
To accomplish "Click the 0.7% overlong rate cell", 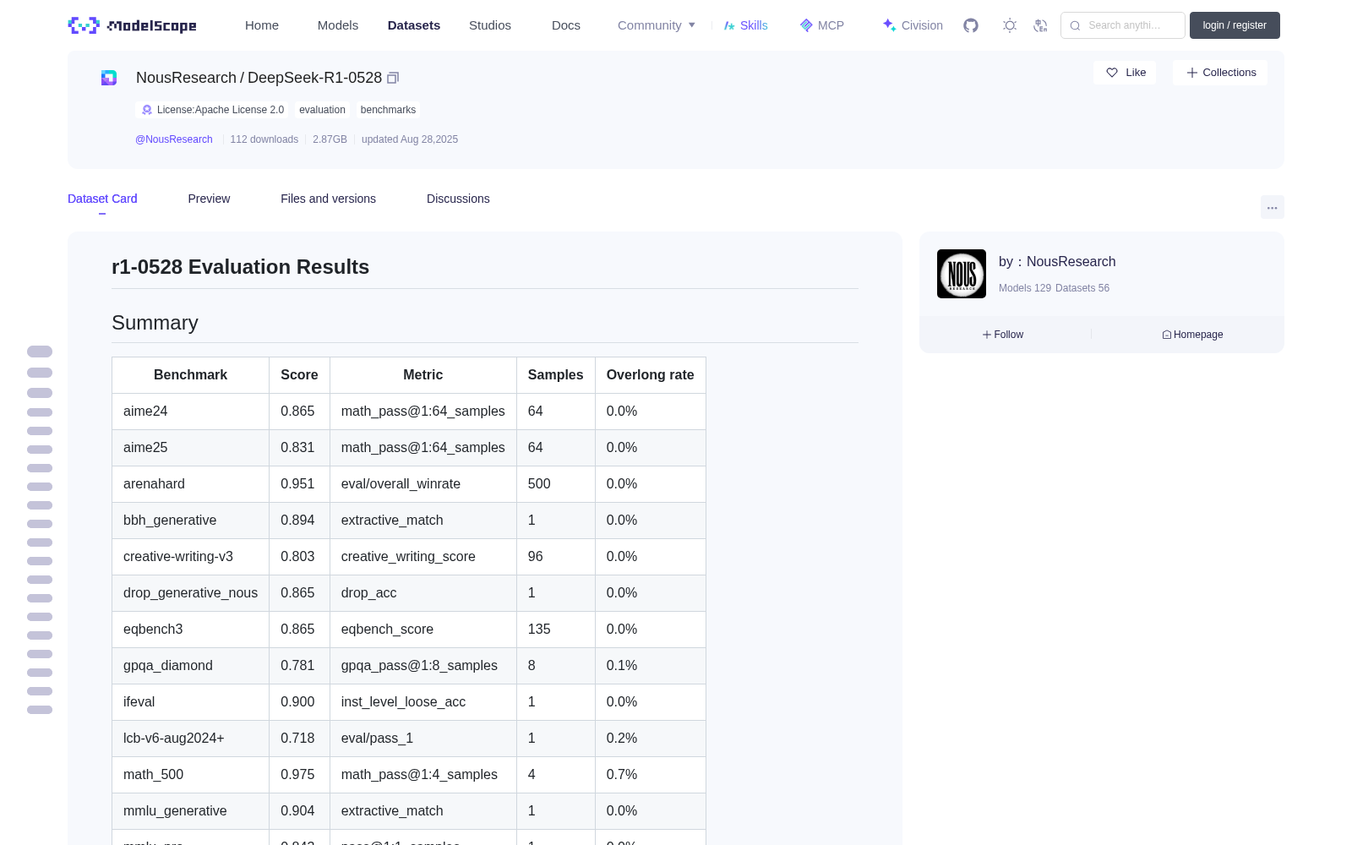I will pos(651,775).
